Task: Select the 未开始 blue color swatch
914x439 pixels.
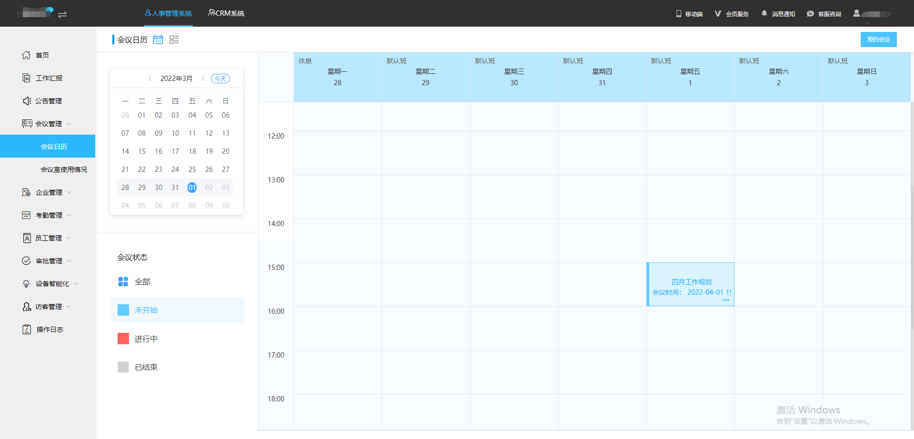Action: pos(123,310)
